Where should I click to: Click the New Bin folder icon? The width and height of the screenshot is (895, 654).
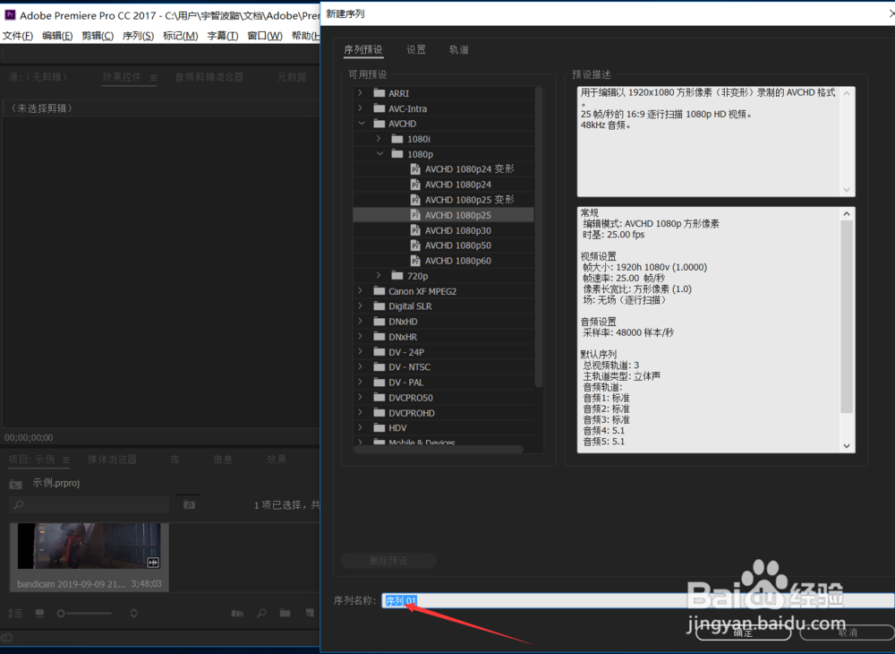(286, 614)
